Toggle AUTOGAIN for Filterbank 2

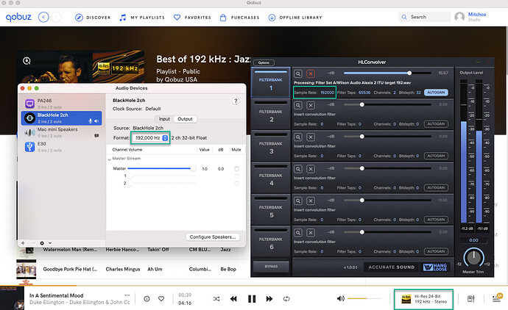(x=436, y=124)
